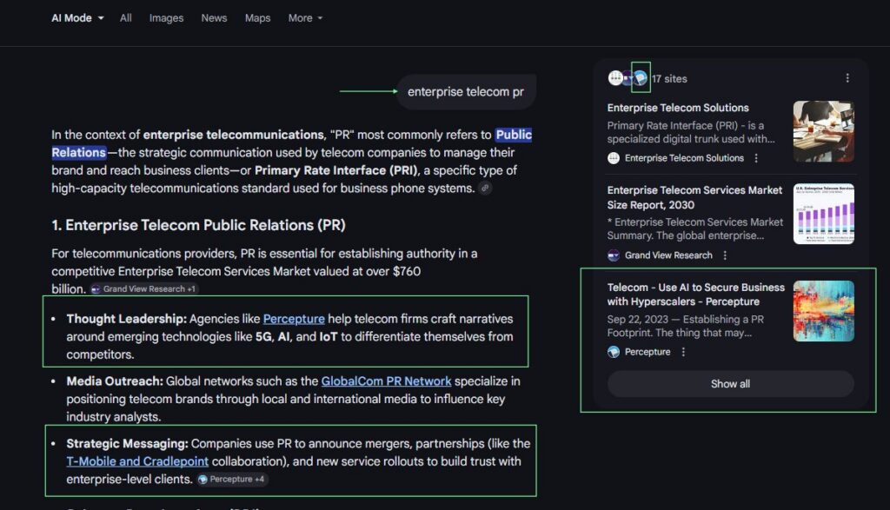Click the globe favicon for Enterprise Telecom Solutions
Image resolution: width=890 pixels, height=510 pixels.
tap(613, 158)
